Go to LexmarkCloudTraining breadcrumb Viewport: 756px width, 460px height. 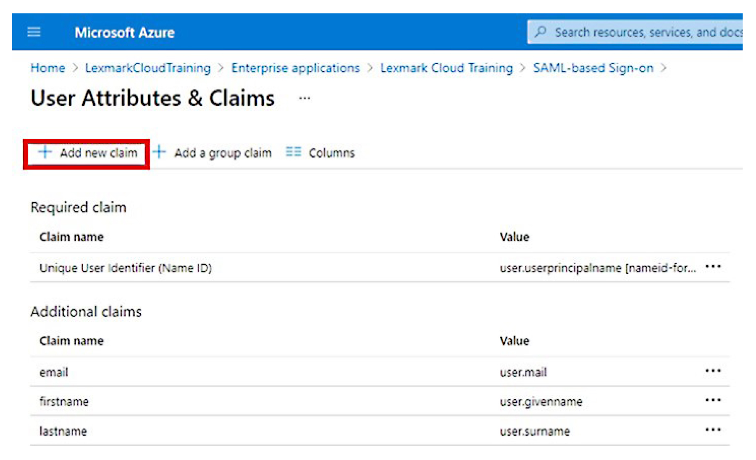[x=148, y=68]
